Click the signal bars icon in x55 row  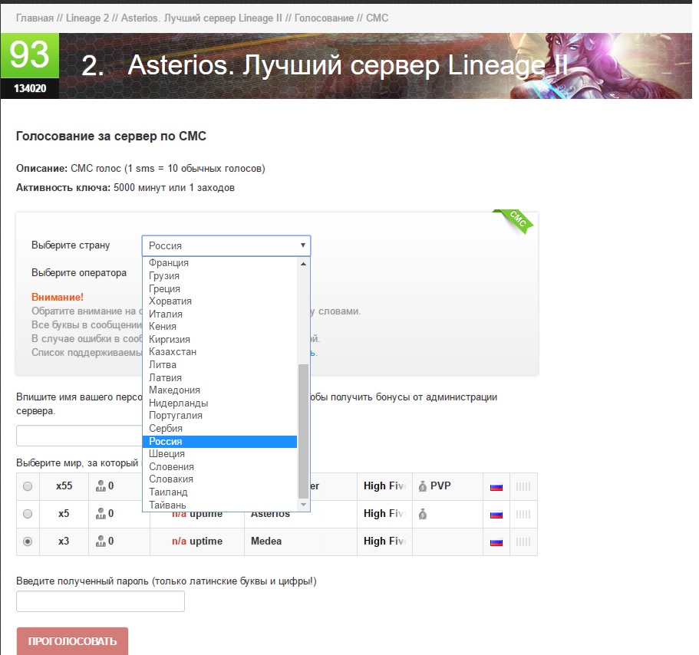pyautogui.click(x=523, y=486)
